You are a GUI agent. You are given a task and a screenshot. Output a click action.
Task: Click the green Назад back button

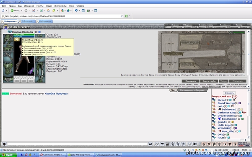click(15, 10)
